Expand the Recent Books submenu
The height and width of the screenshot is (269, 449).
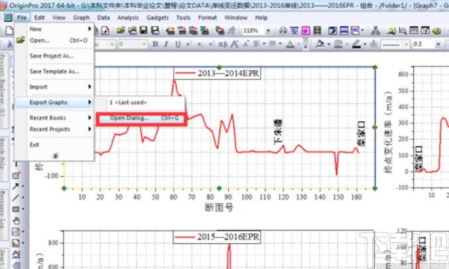[x=54, y=118]
